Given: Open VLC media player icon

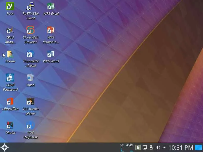Looking at the screenshot, I should 30,102.
